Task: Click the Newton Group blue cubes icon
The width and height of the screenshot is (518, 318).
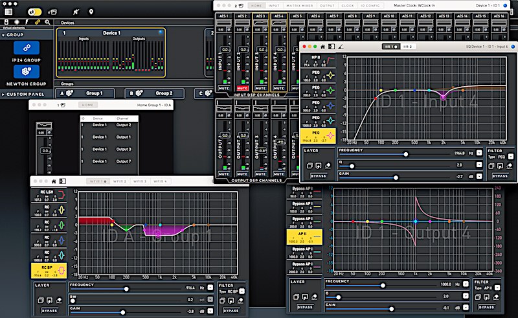Action: 27,71
